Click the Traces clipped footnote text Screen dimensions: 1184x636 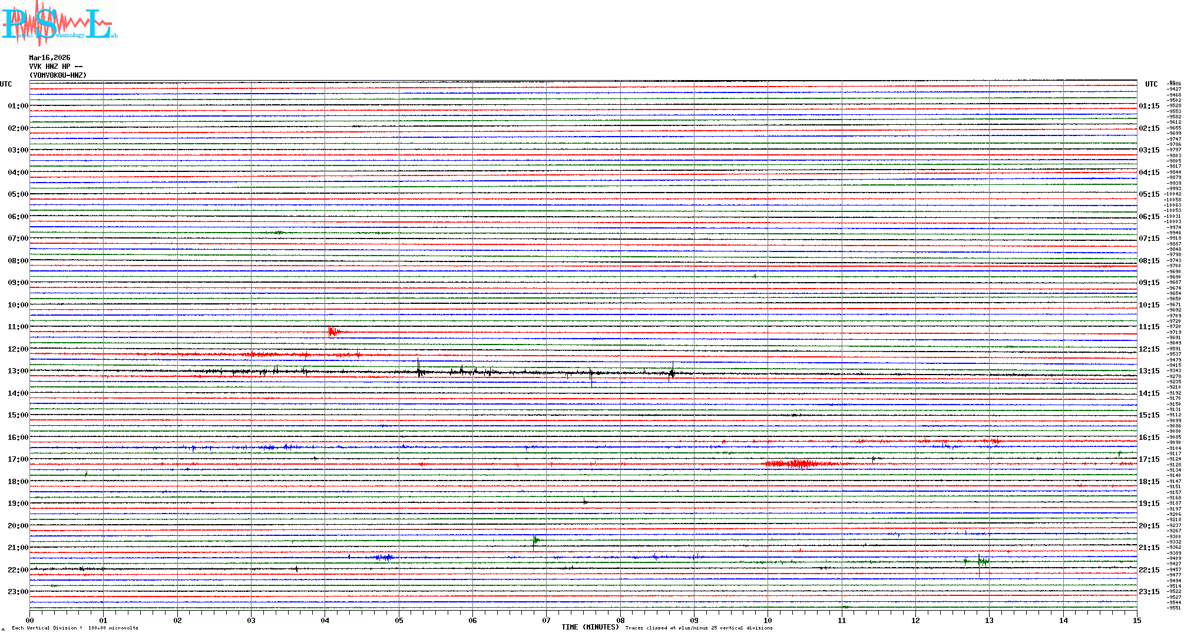(699, 628)
